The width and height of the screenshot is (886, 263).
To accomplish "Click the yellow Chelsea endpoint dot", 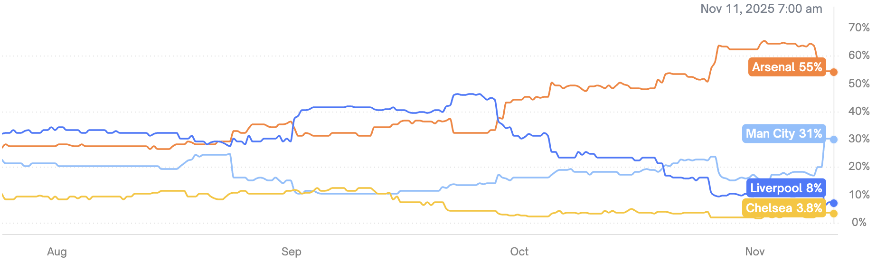I will click(834, 214).
